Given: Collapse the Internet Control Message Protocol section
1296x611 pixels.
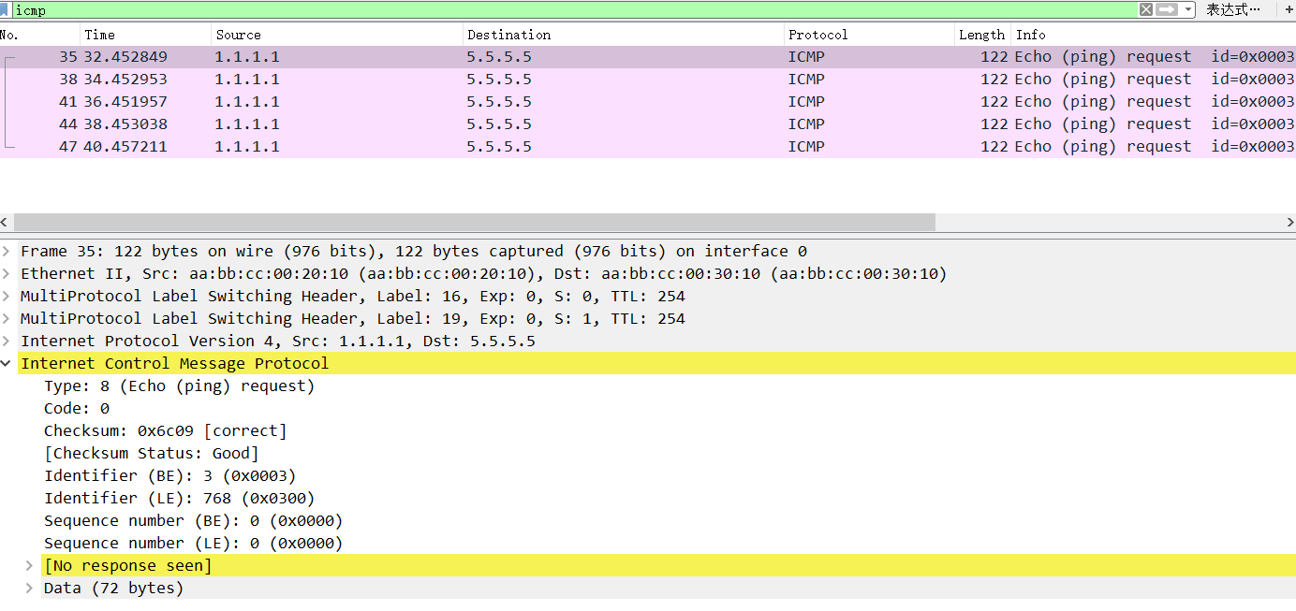Looking at the screenshot, I should (x=7, y=363).
